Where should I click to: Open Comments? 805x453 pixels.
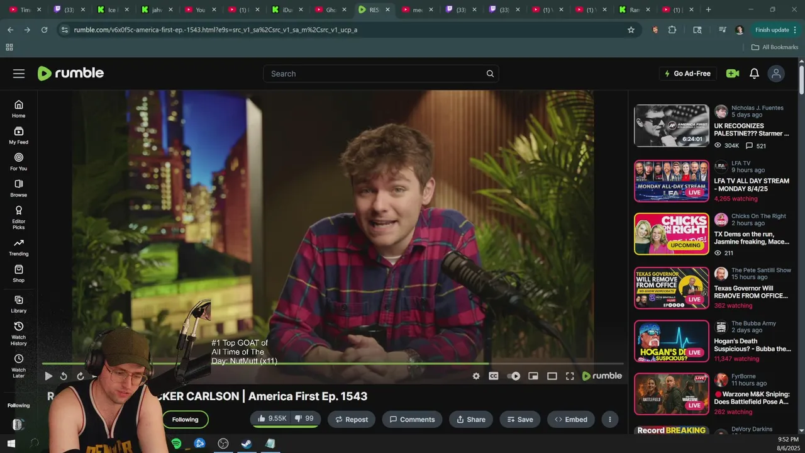tap(412, 420)
